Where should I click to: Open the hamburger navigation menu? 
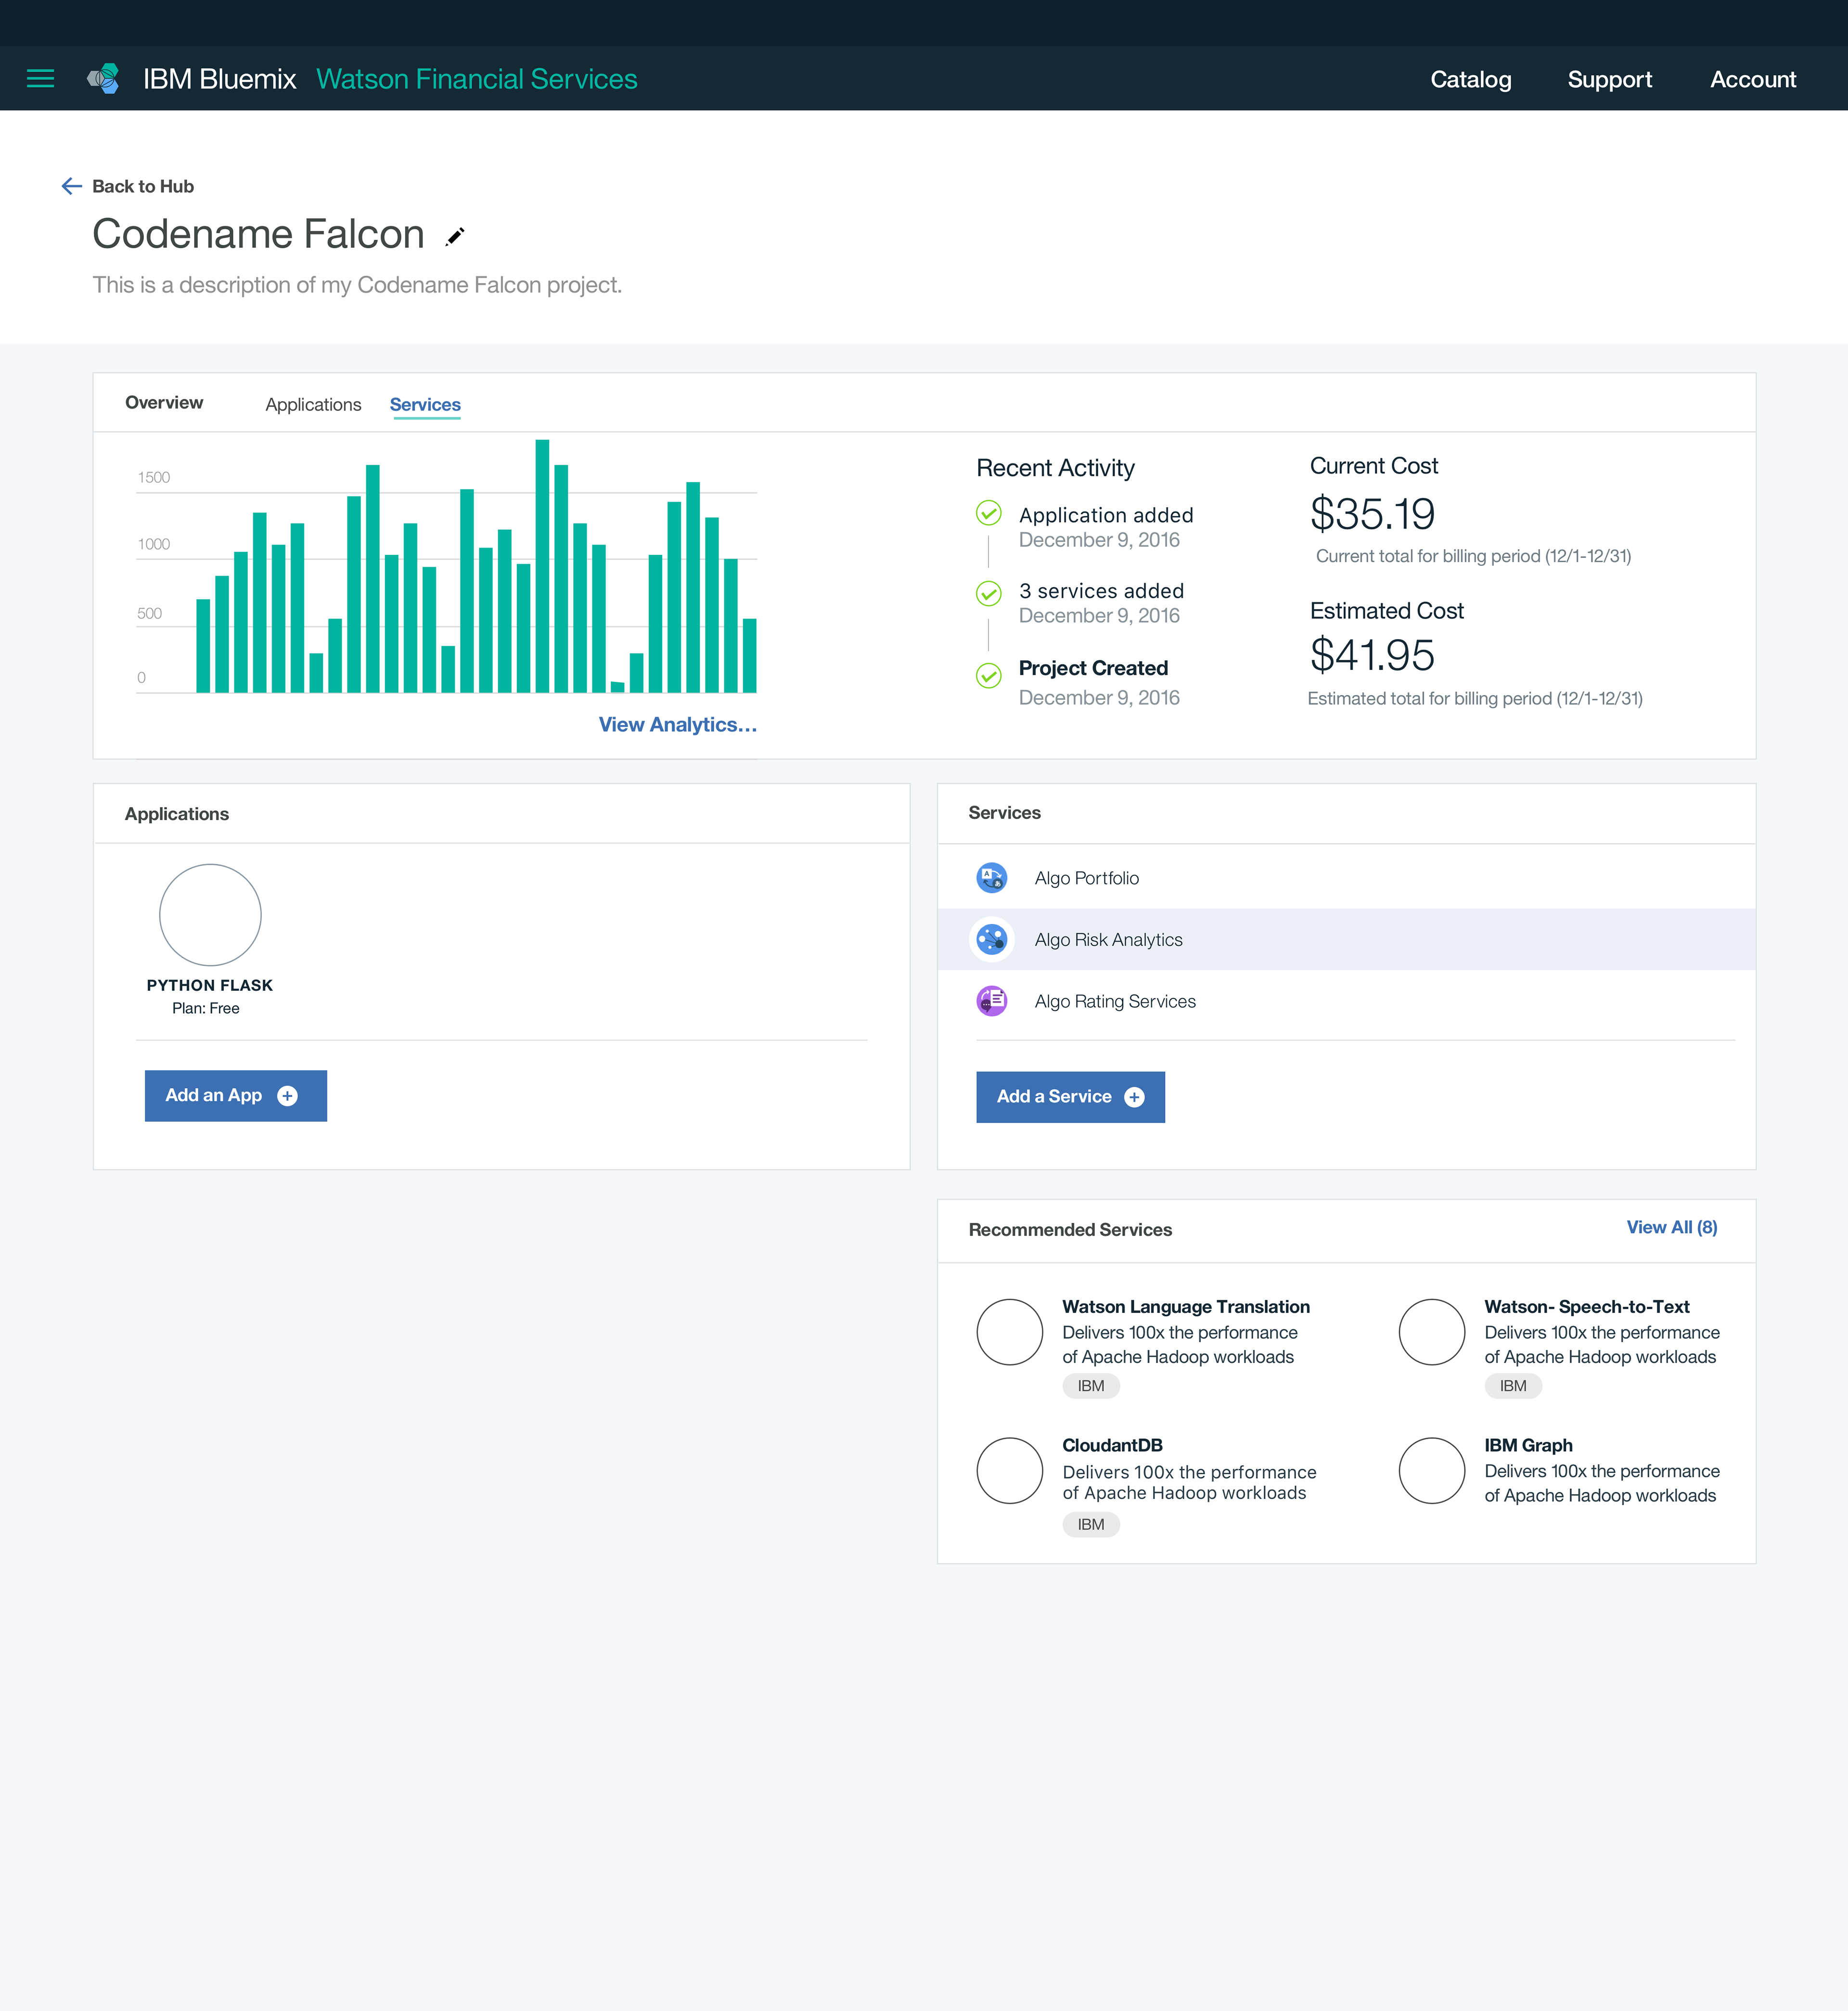coord(40,78)
